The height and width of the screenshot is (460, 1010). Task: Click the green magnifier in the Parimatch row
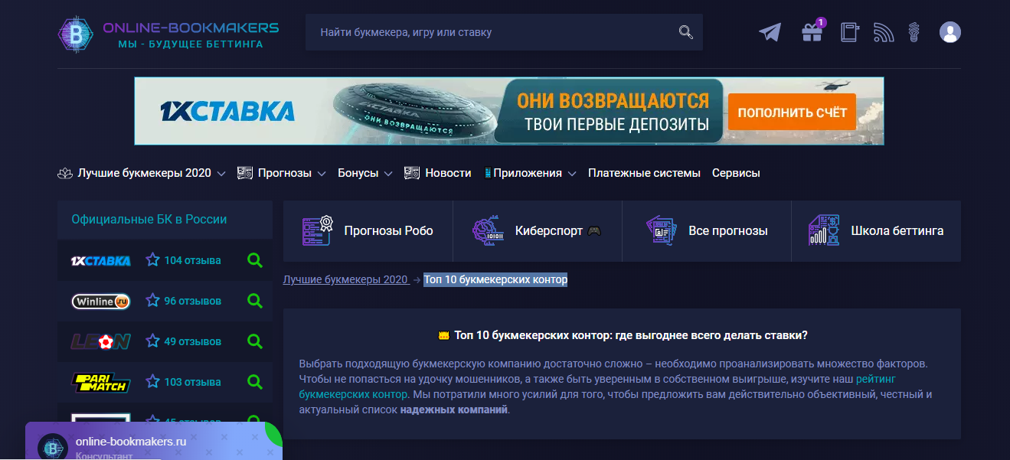pyautogui.click(x=255, y=381)
